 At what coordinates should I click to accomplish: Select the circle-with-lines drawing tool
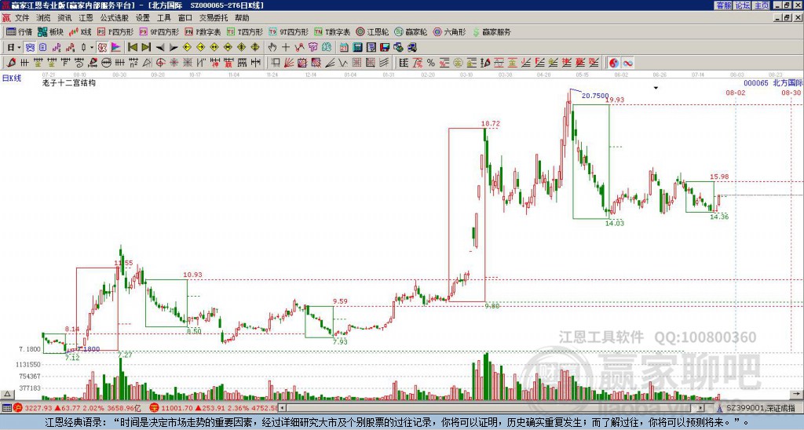click(x=106, y=63)
